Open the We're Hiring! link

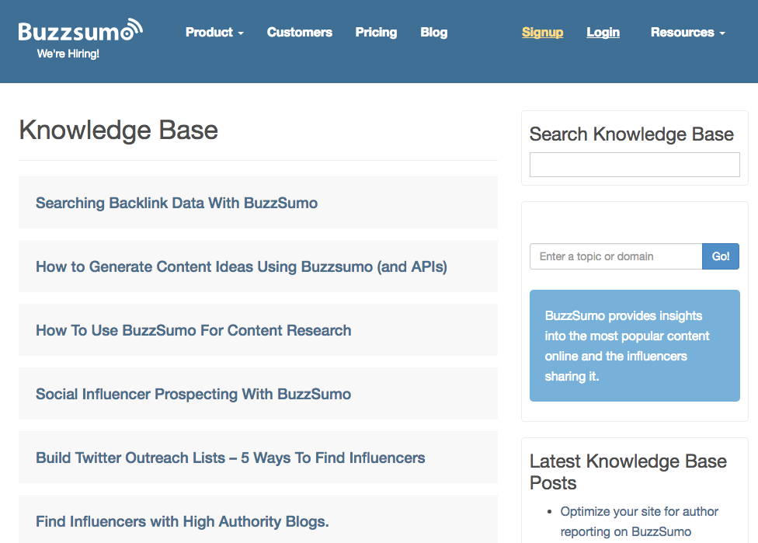click(x=68, y=54)
